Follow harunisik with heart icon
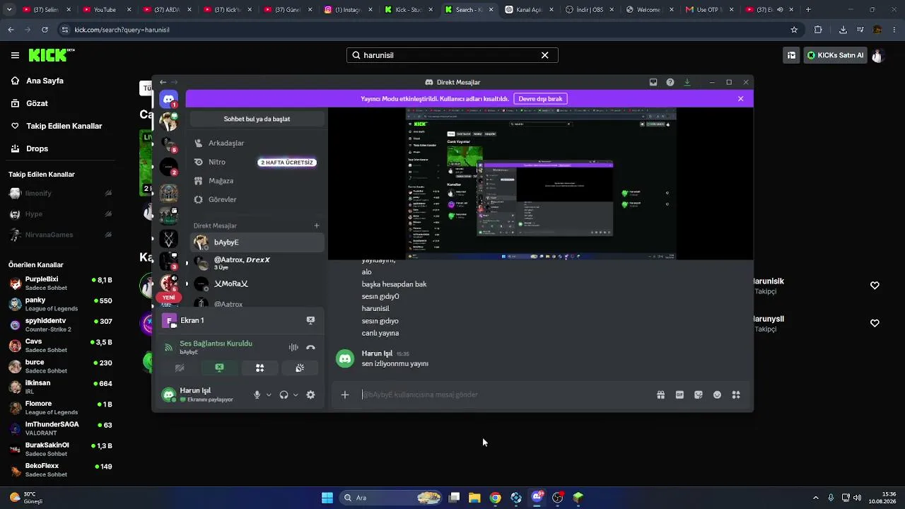Image resolution: width=905 pixels, height=509 pixels. click(875, 286)
